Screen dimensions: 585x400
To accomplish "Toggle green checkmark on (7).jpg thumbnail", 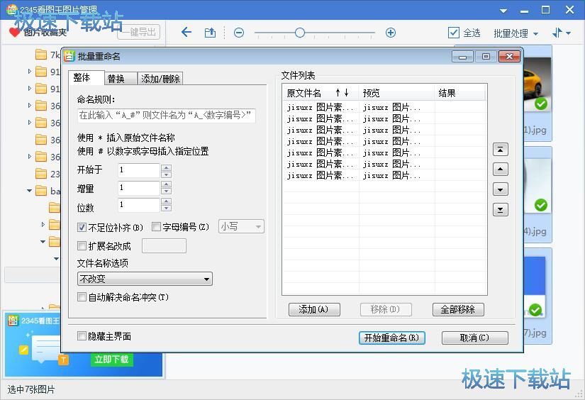I will (535, 309).
